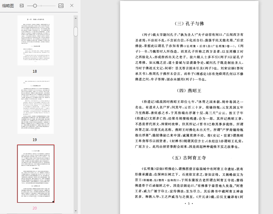Close the thumbnail panel
This screenshot has width=273, height=214.
point(72,5)
